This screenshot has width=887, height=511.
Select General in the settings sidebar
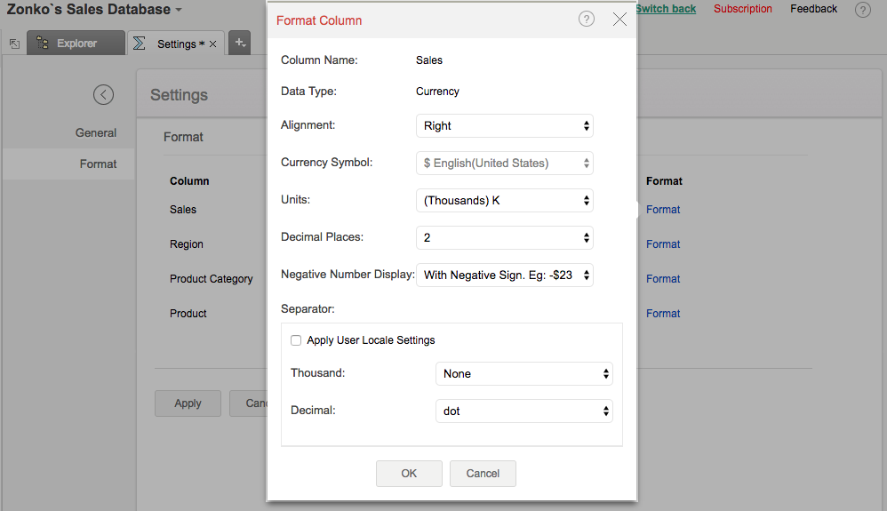point(96,133)
